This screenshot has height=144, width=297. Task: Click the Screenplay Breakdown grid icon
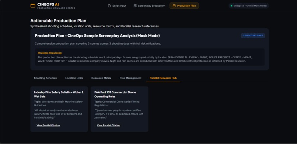(x=135, y=6)
